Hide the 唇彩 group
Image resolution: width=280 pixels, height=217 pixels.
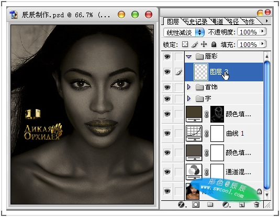167,57
